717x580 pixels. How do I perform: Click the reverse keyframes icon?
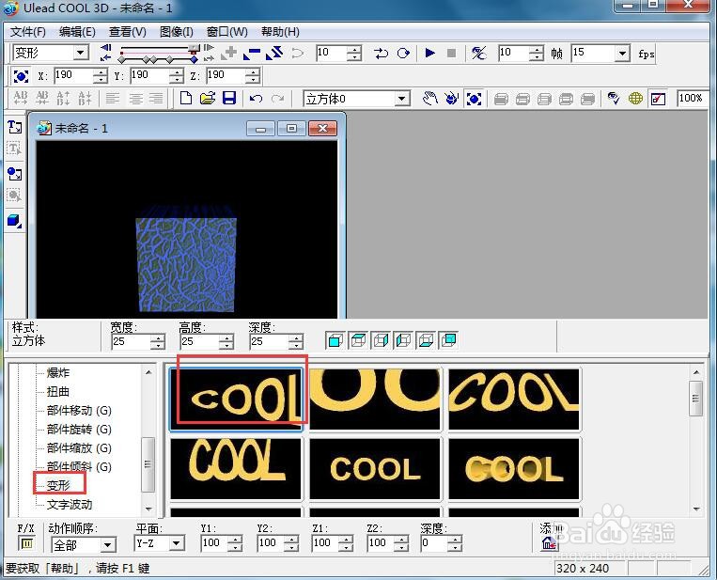pos(274,53)
